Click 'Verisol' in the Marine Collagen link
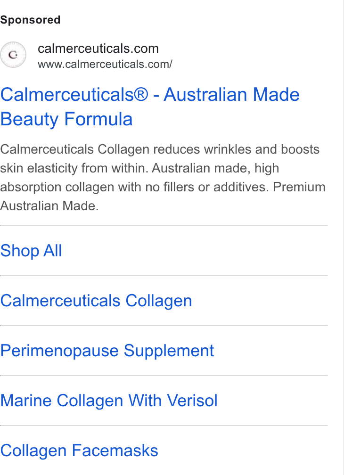 [x=192, y=401]
